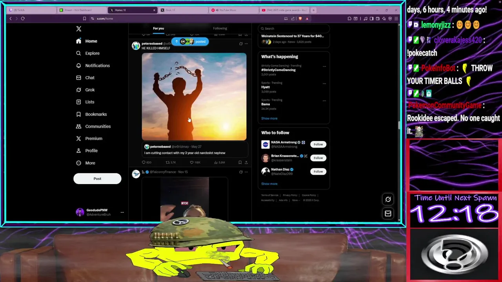
Task: Switch to Kick Dashboard browser tab
Action: click(82, 10)
